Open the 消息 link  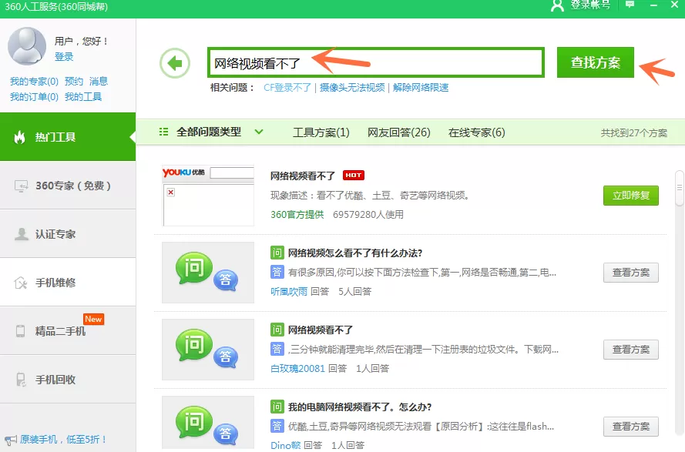point(99,82)
